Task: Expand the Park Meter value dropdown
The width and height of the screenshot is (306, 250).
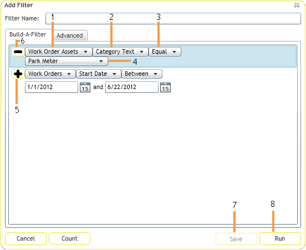Action: click(67, 61)
